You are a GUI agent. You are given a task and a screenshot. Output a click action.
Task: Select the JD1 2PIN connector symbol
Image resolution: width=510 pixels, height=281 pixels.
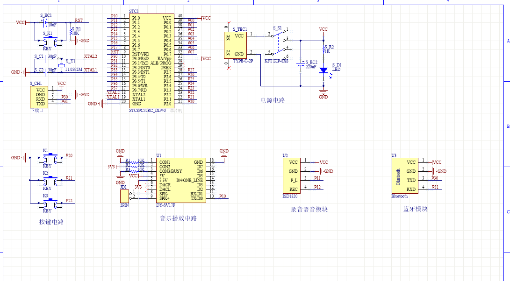(x=123, y=196)
